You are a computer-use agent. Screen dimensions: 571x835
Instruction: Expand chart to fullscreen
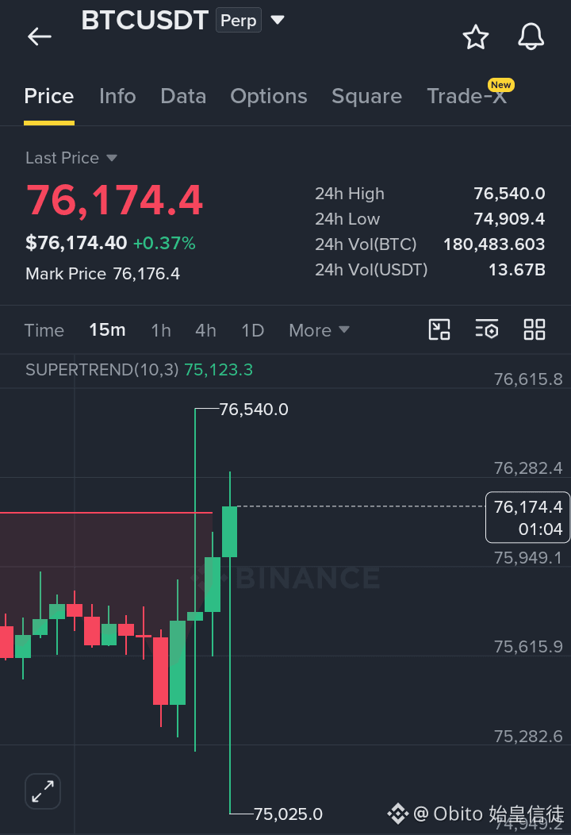(43, 791)
